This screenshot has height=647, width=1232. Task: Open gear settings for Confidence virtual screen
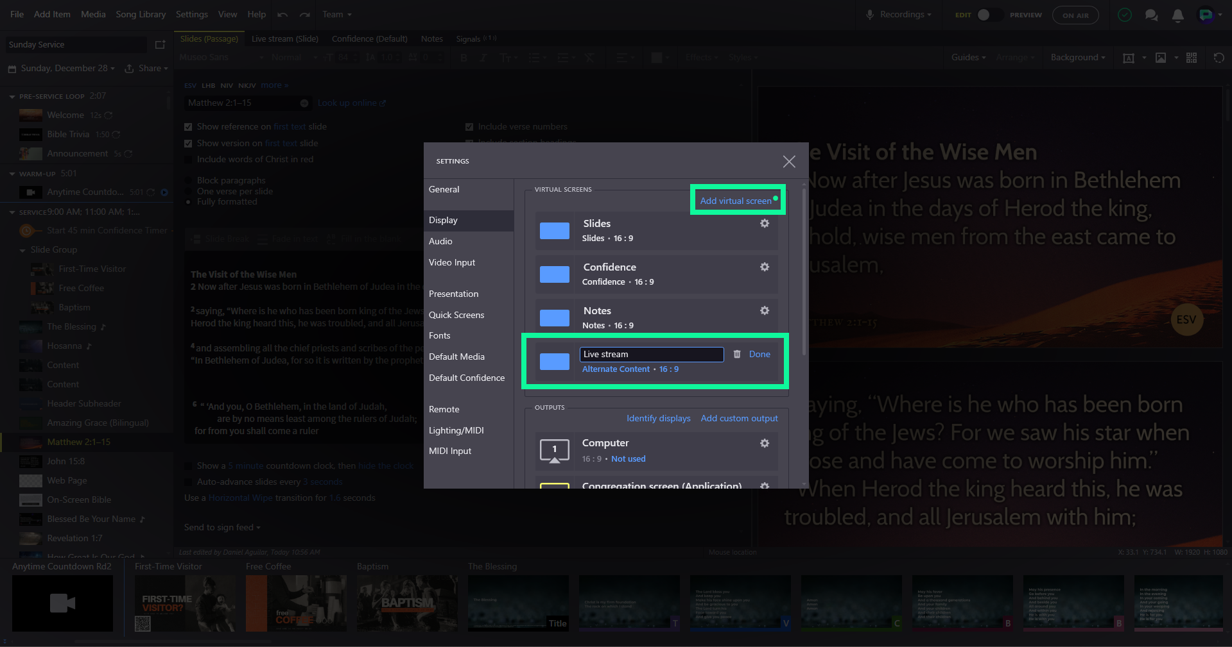coord(765,267)
